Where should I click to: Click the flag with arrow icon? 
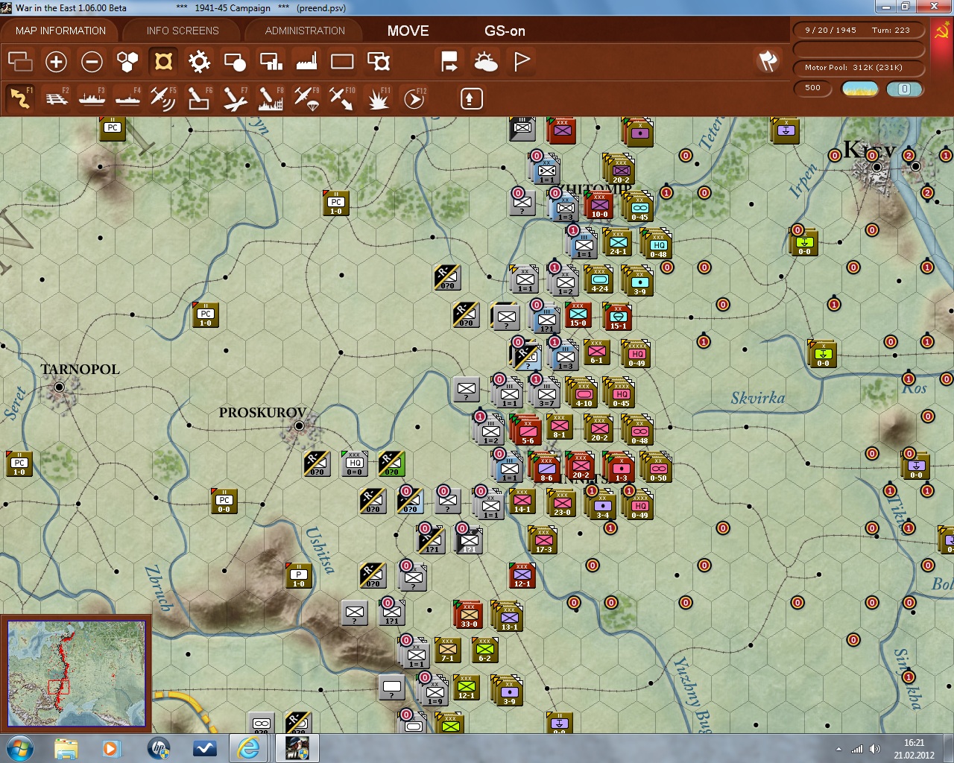pos(449,61)
